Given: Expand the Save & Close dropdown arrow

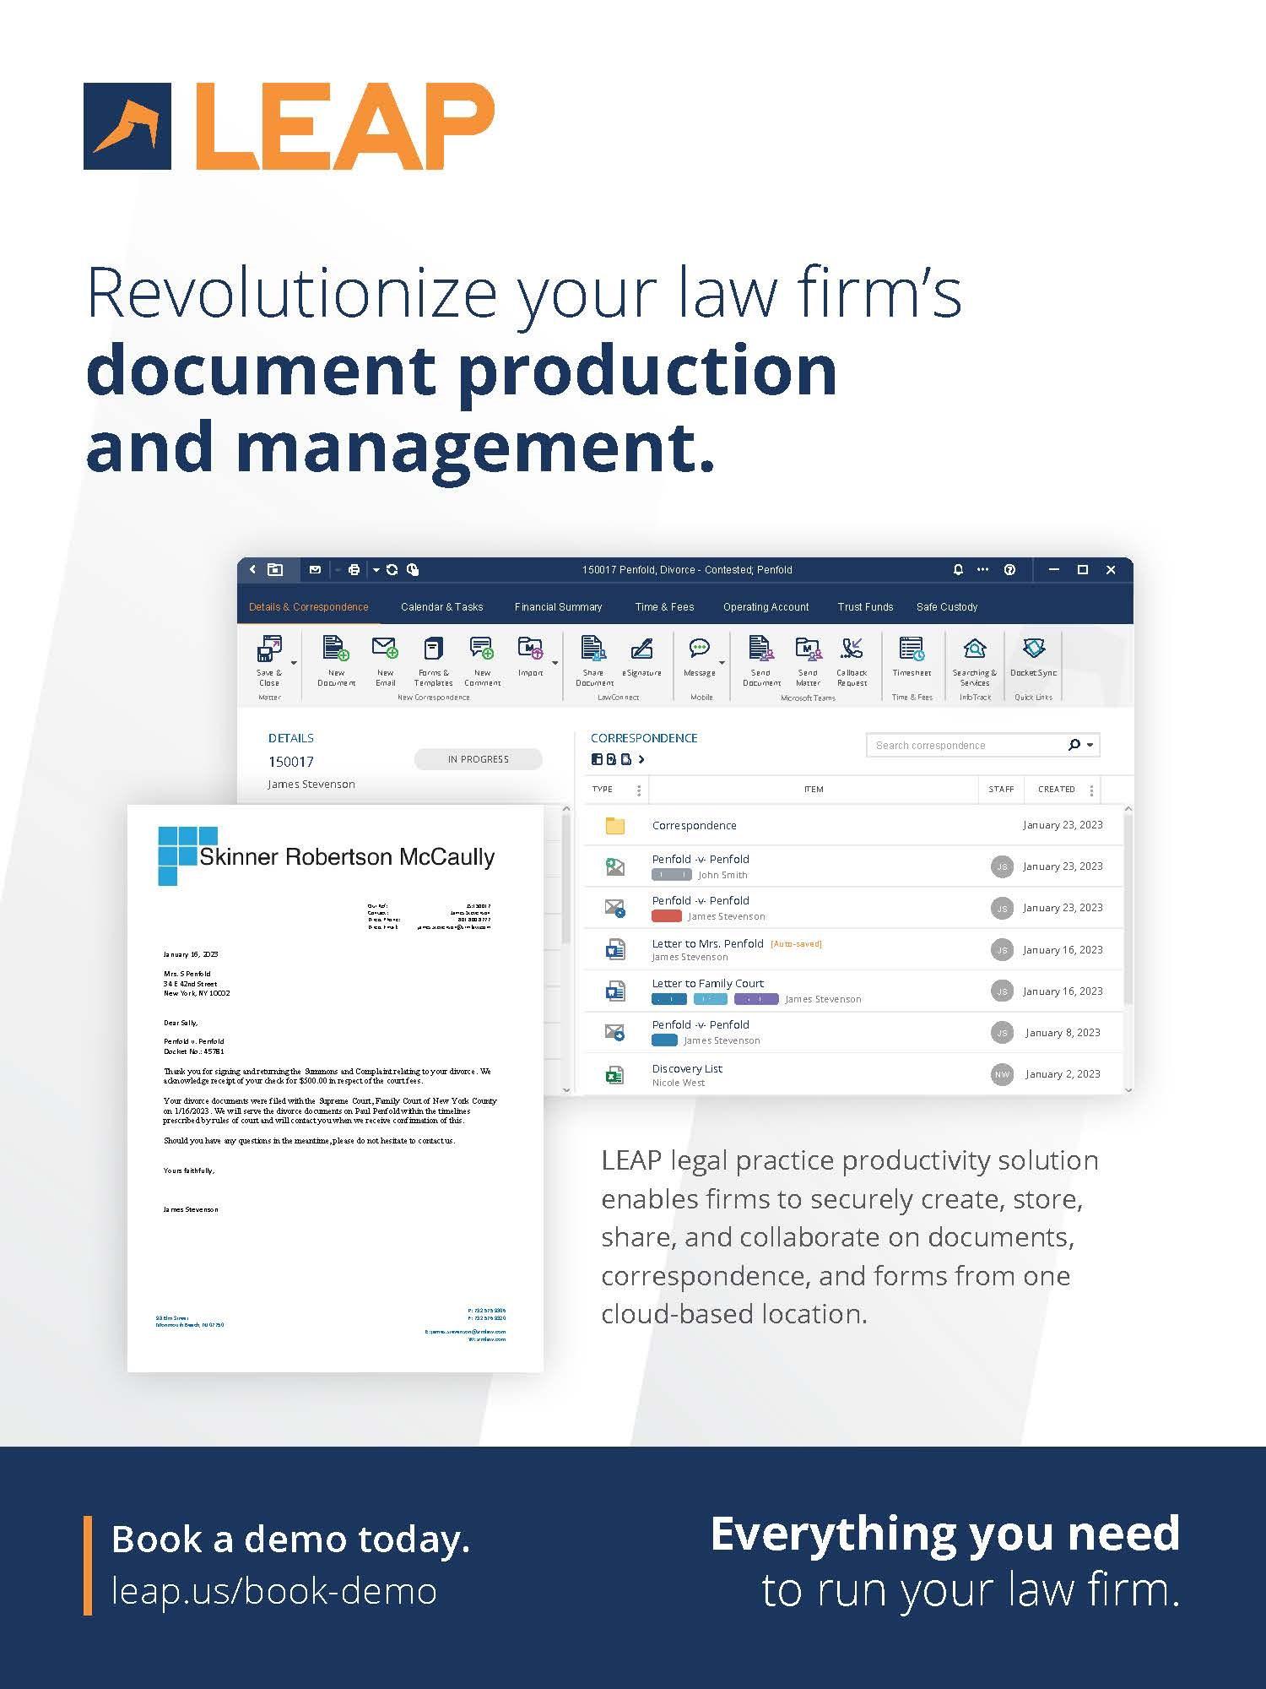Looking at the screenshot, I should pos(294,663).
